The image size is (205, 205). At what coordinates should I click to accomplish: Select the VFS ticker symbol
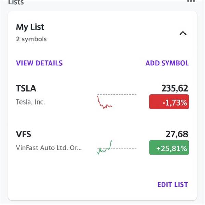point(24,134)
